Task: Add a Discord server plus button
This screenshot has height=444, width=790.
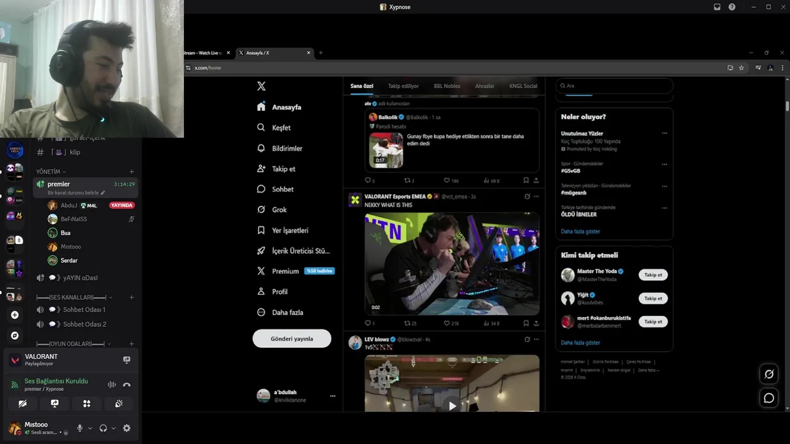Action: (x=15, y=315)
